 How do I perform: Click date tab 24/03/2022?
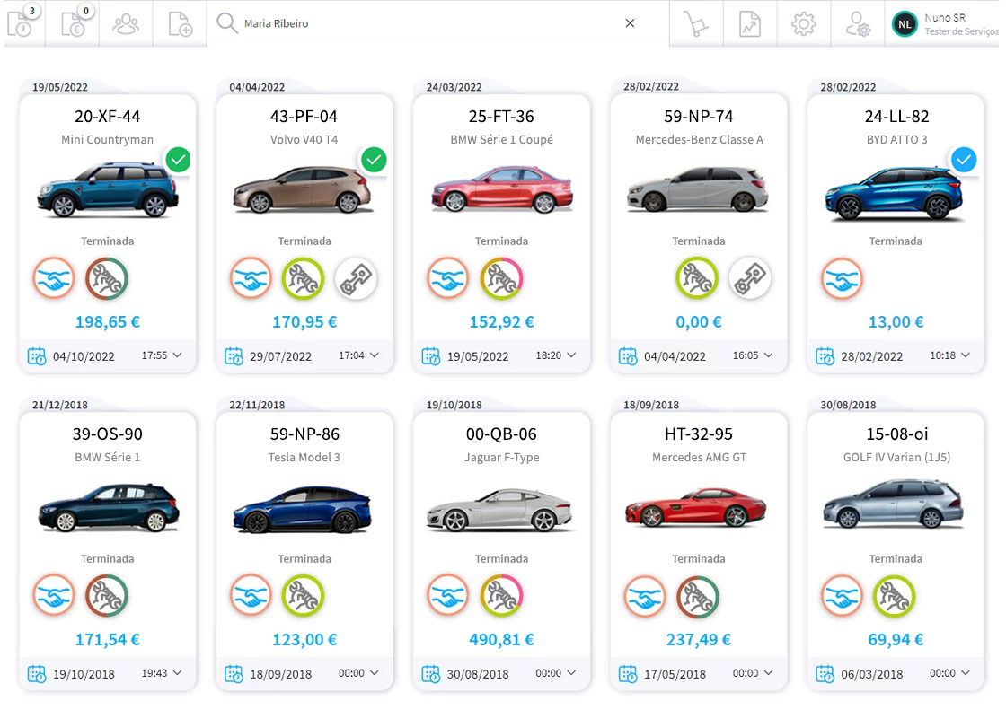pos(454,87)
